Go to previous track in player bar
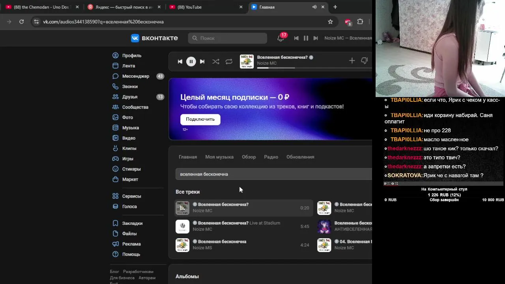The width and height of the screenshot is (505, 284). tap(180, 61)
